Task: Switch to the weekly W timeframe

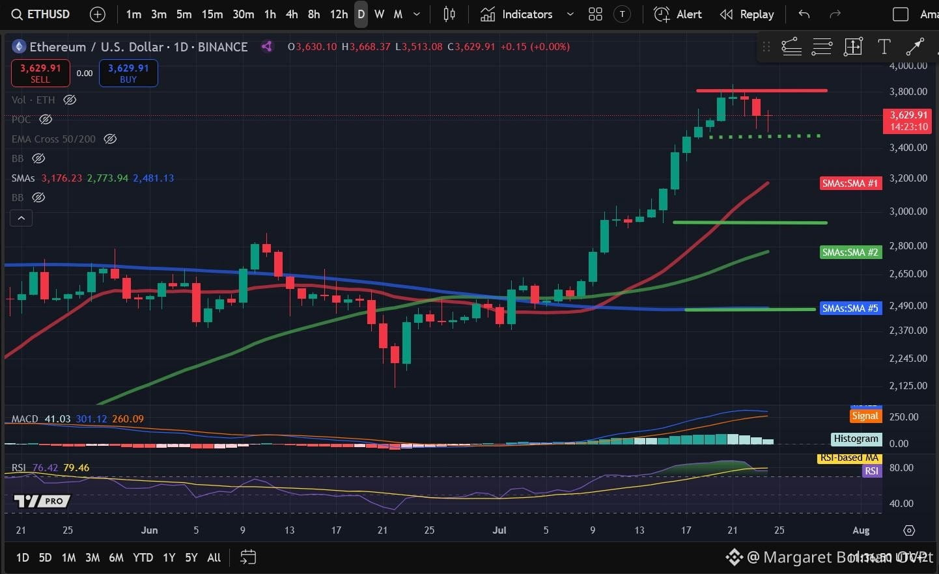Action: (x=380, y=14)
